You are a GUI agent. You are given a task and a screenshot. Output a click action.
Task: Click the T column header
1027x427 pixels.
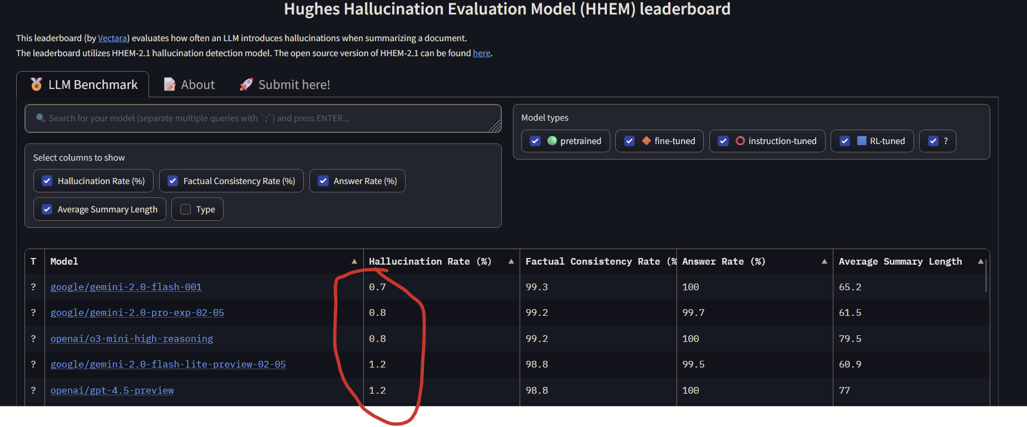pos(33,261)
